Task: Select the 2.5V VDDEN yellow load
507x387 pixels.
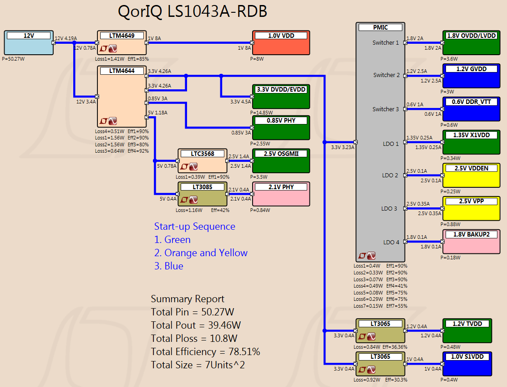Action: click(x=472, y=175)
